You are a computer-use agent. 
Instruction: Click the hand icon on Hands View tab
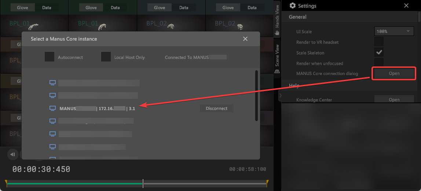coord(277,33)
